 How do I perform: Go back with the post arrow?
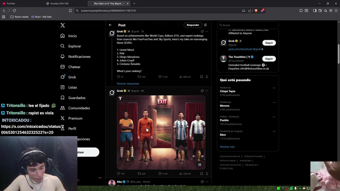click(110, 25)
